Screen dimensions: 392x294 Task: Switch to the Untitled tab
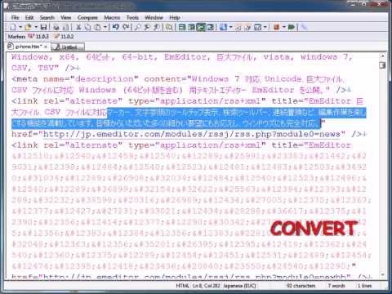[x=68, y=47]
